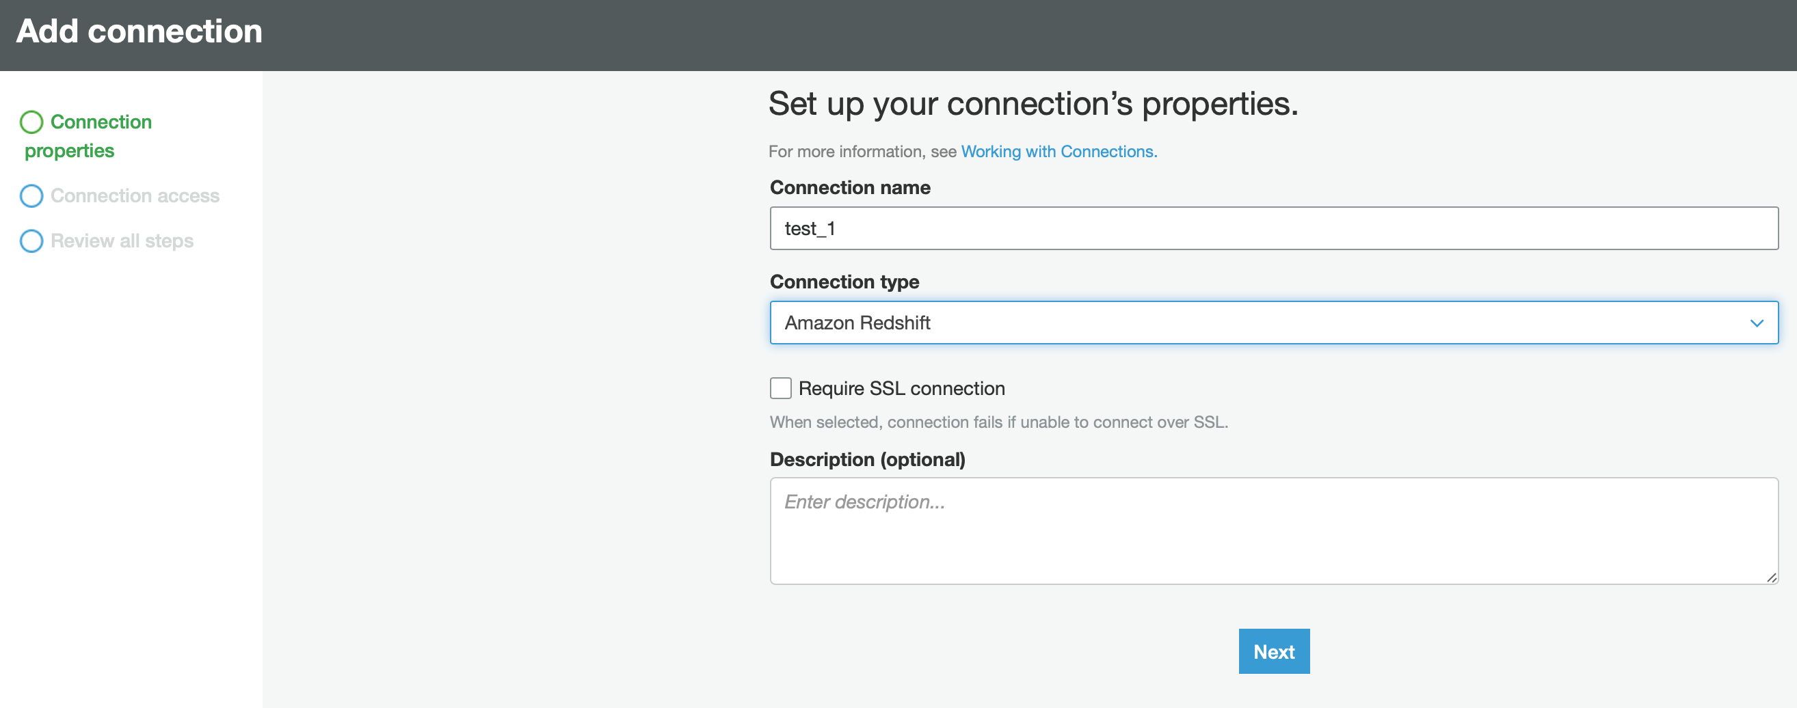Click inside the Enter description text area
This screenshot has width=1797, height=708.
1273,531
